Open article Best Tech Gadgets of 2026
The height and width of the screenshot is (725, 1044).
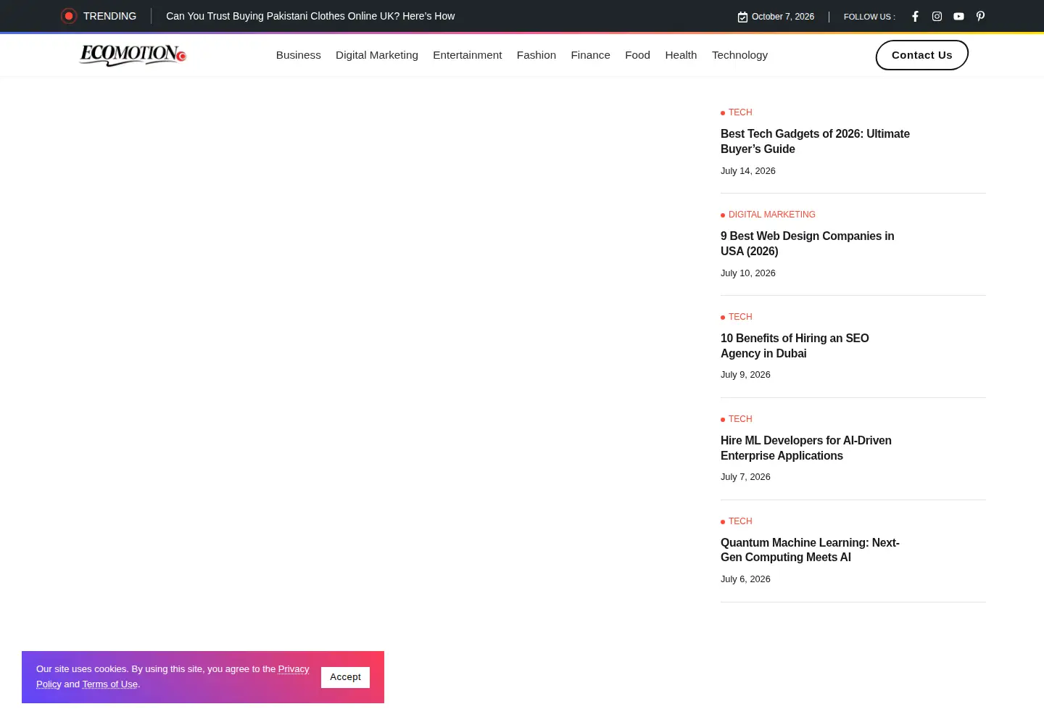(815, 141)
